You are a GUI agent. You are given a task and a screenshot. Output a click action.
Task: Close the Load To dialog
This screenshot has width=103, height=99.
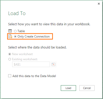click(x=99, y=4)
